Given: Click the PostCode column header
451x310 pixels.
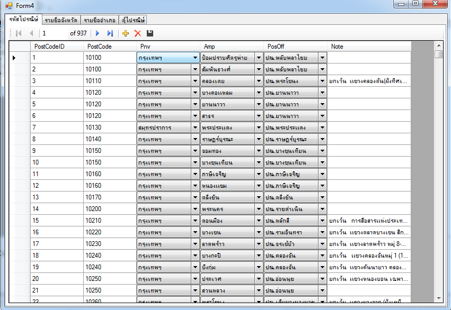Looking at the screenshot, I should tap(109, 47).
